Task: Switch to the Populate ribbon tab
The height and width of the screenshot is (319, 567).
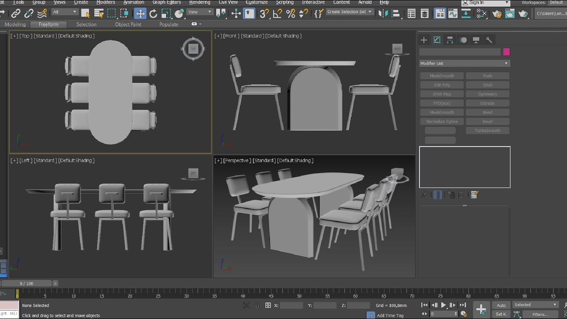Action: click(169, 24)
